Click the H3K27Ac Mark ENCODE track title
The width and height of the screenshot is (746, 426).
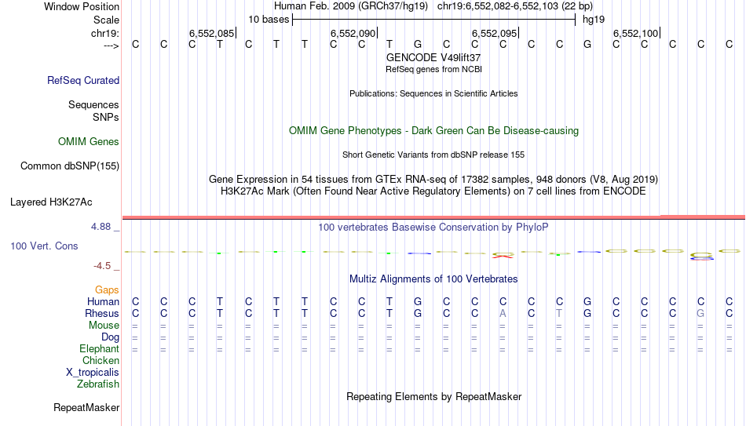pyautogui.click(x=433, y=191)
